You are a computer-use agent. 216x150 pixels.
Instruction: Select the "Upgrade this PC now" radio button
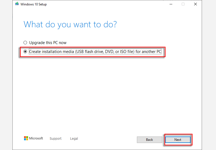25,42
